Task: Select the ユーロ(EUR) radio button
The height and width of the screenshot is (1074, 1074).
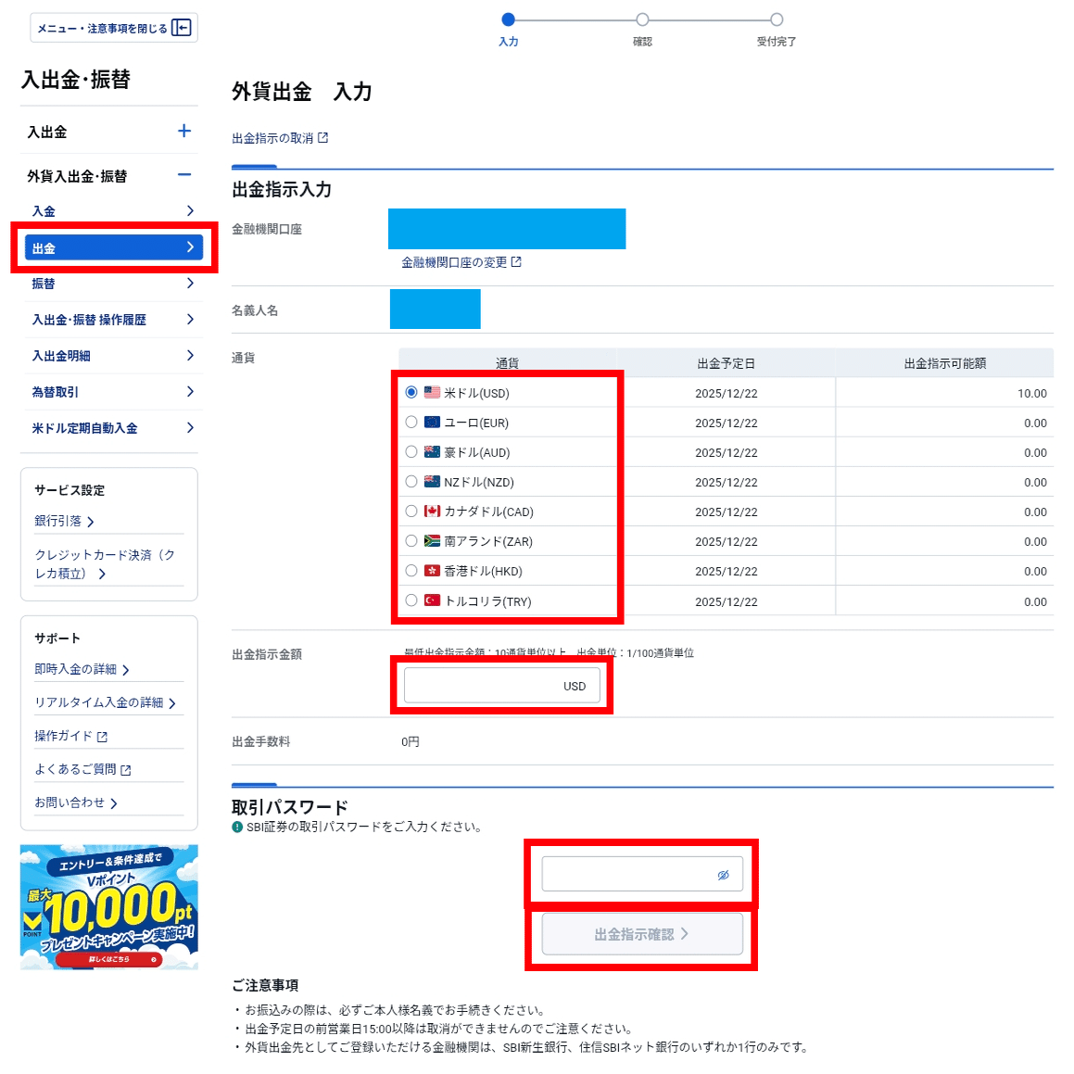Action: point(411,423)
